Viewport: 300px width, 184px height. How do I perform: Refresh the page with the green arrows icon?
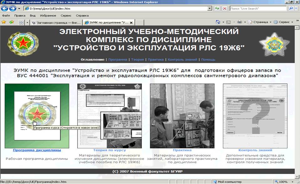[217, 8]
